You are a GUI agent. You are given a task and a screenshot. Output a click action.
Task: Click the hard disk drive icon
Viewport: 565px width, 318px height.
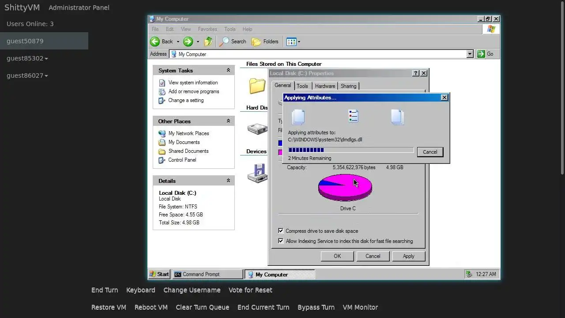pos(257,129)
